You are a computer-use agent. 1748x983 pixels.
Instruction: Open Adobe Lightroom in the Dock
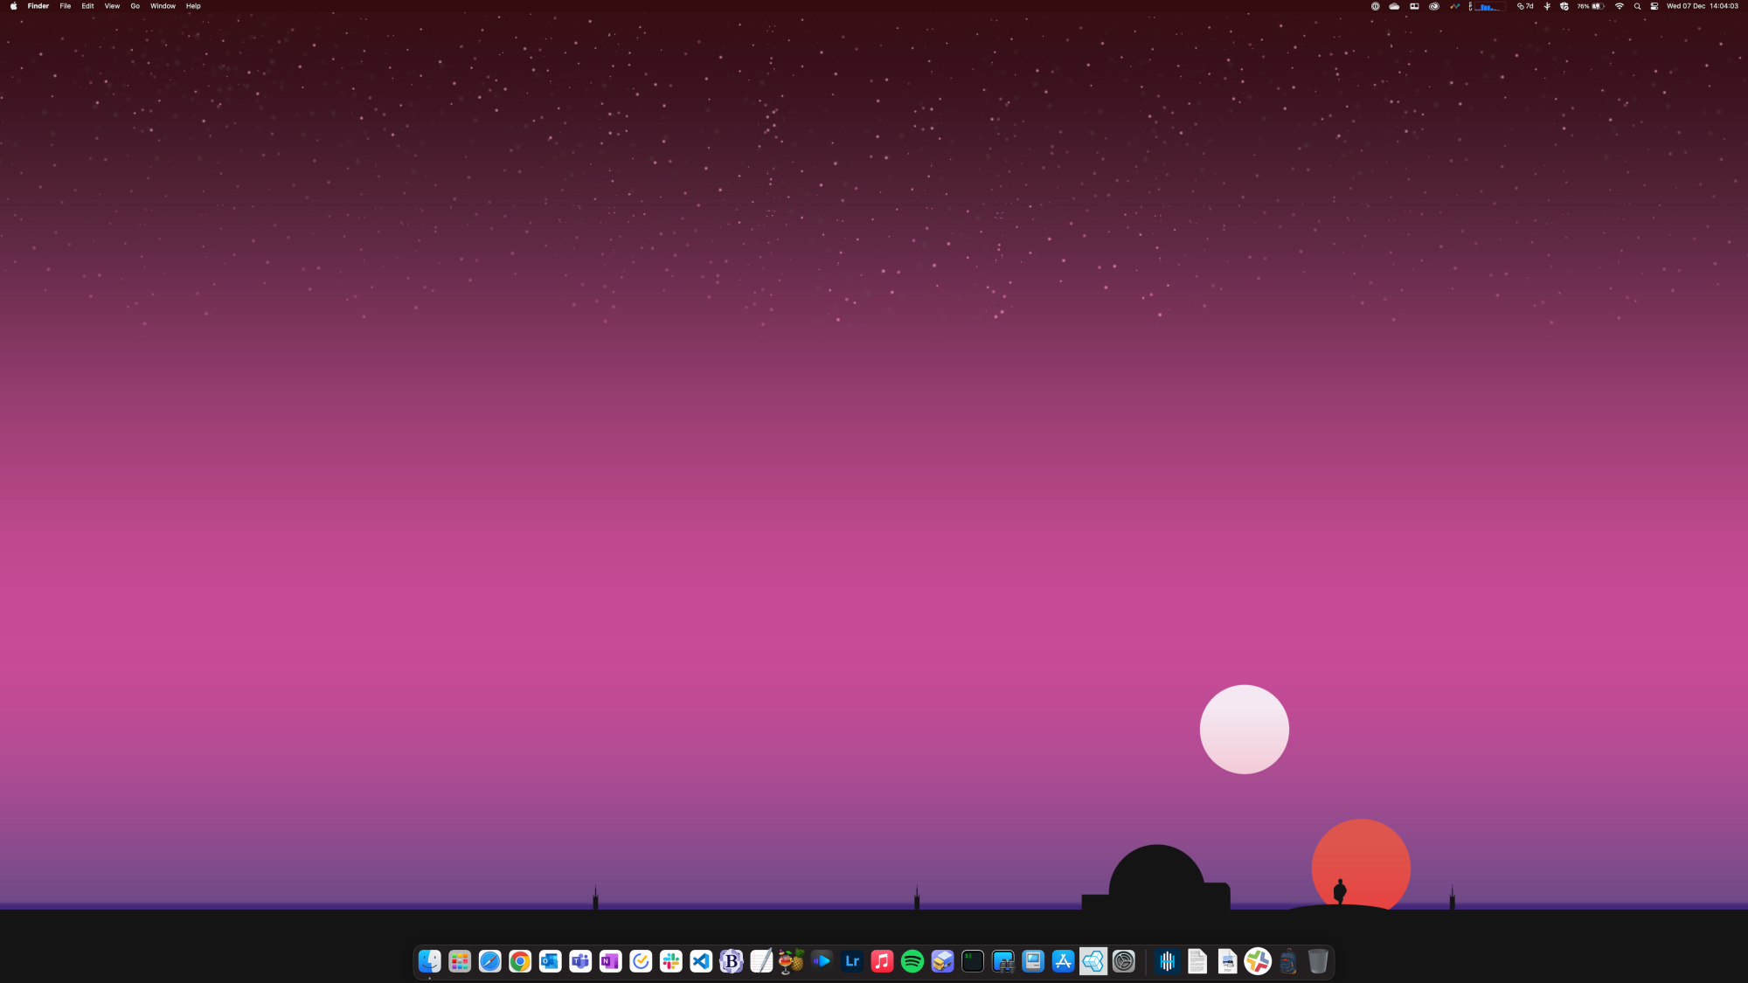coord(852,961)
